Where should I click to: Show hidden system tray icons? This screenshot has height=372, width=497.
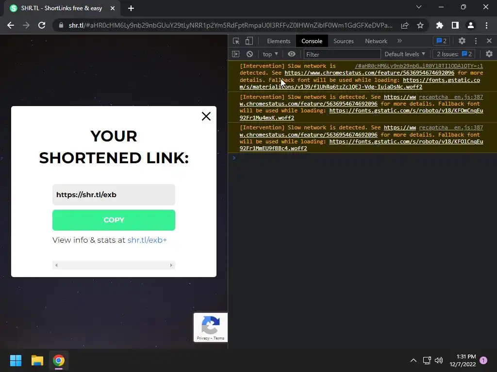point(414,360)
